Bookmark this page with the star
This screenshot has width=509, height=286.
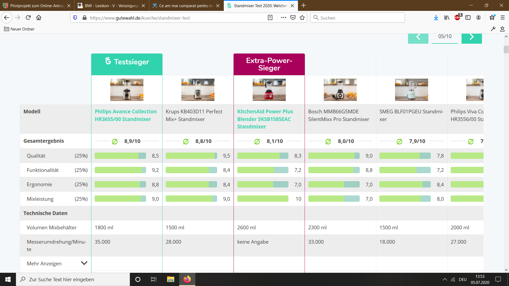(x=302, y=18)
